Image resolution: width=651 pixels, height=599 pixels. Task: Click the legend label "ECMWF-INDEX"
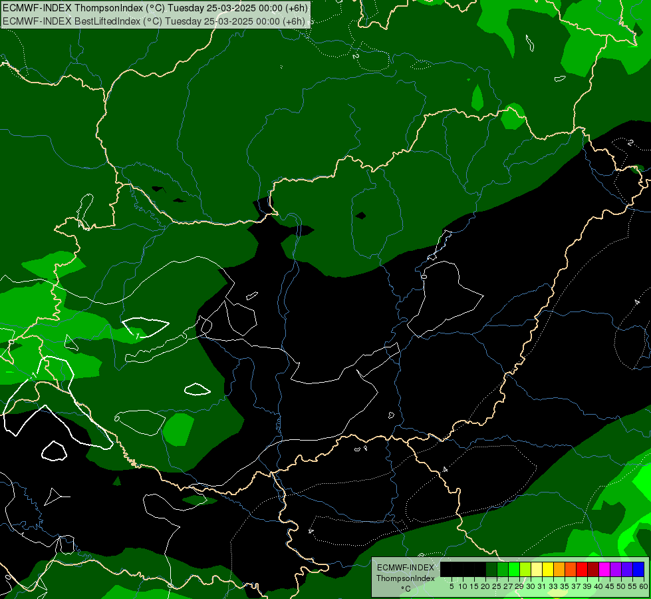click(406, 568)
